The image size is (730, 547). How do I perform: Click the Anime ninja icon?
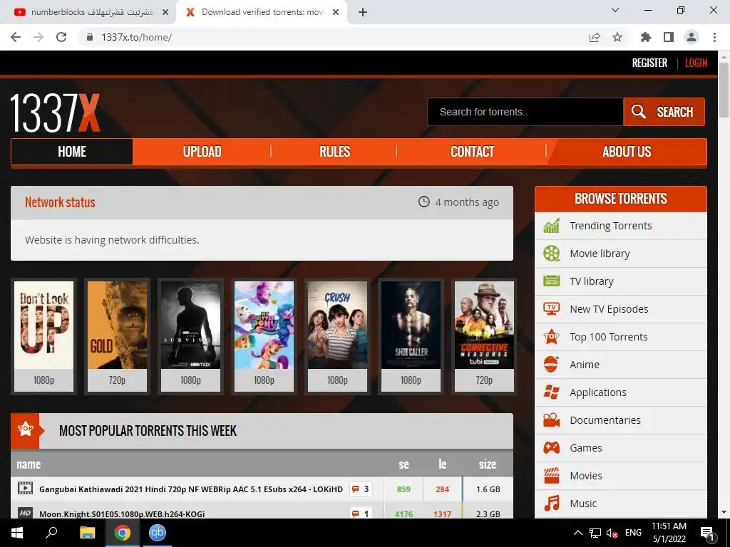click(x=551, y=365)
